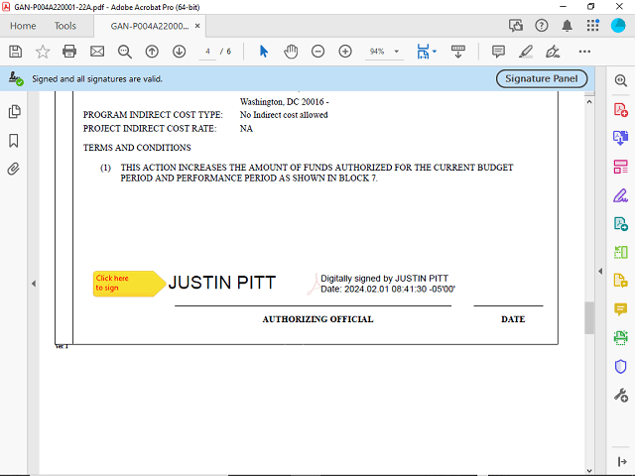635x476 pixels.
Task: Switch to the Home tab
Action: pos(22,26)
